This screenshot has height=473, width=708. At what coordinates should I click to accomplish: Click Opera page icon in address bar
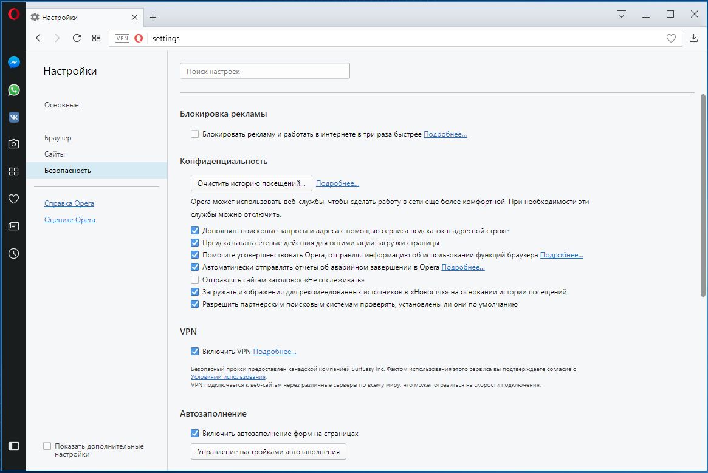point(139,38)
